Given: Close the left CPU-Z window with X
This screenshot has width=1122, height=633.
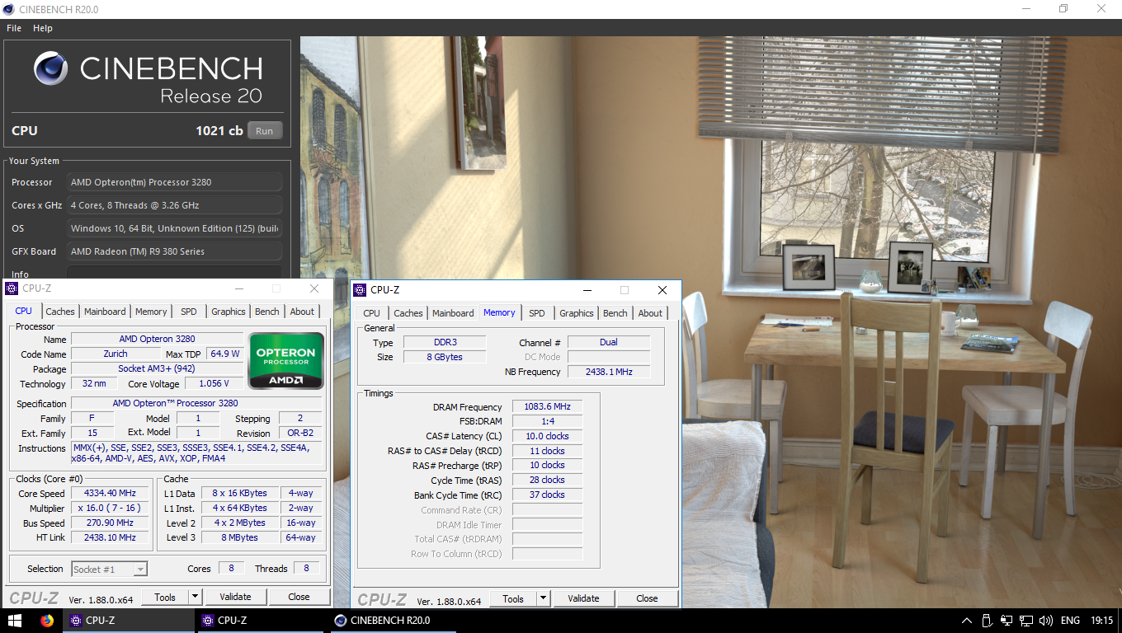Looking at the screenshot, I should tap(313, 288).
